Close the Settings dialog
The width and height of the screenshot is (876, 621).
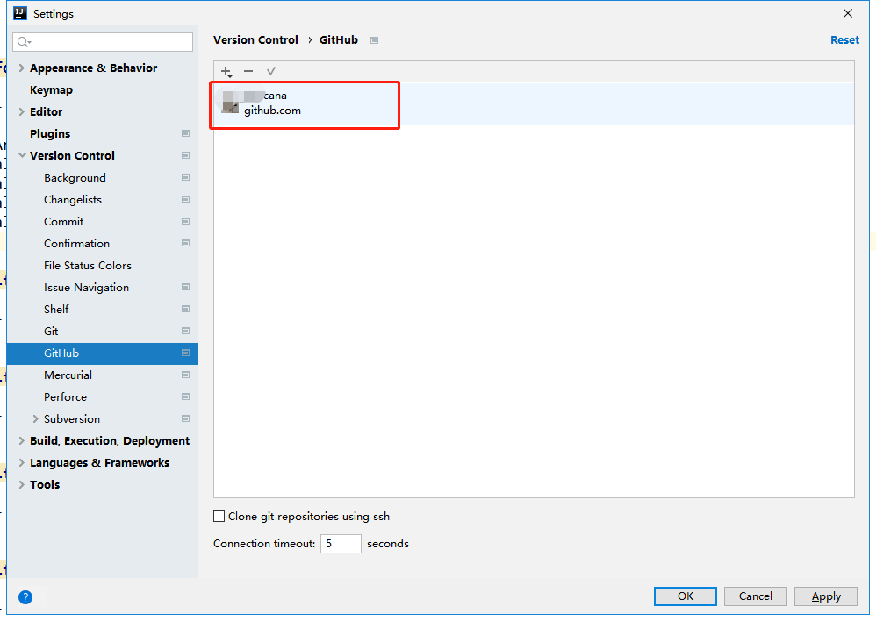click(x=848, y=13)
